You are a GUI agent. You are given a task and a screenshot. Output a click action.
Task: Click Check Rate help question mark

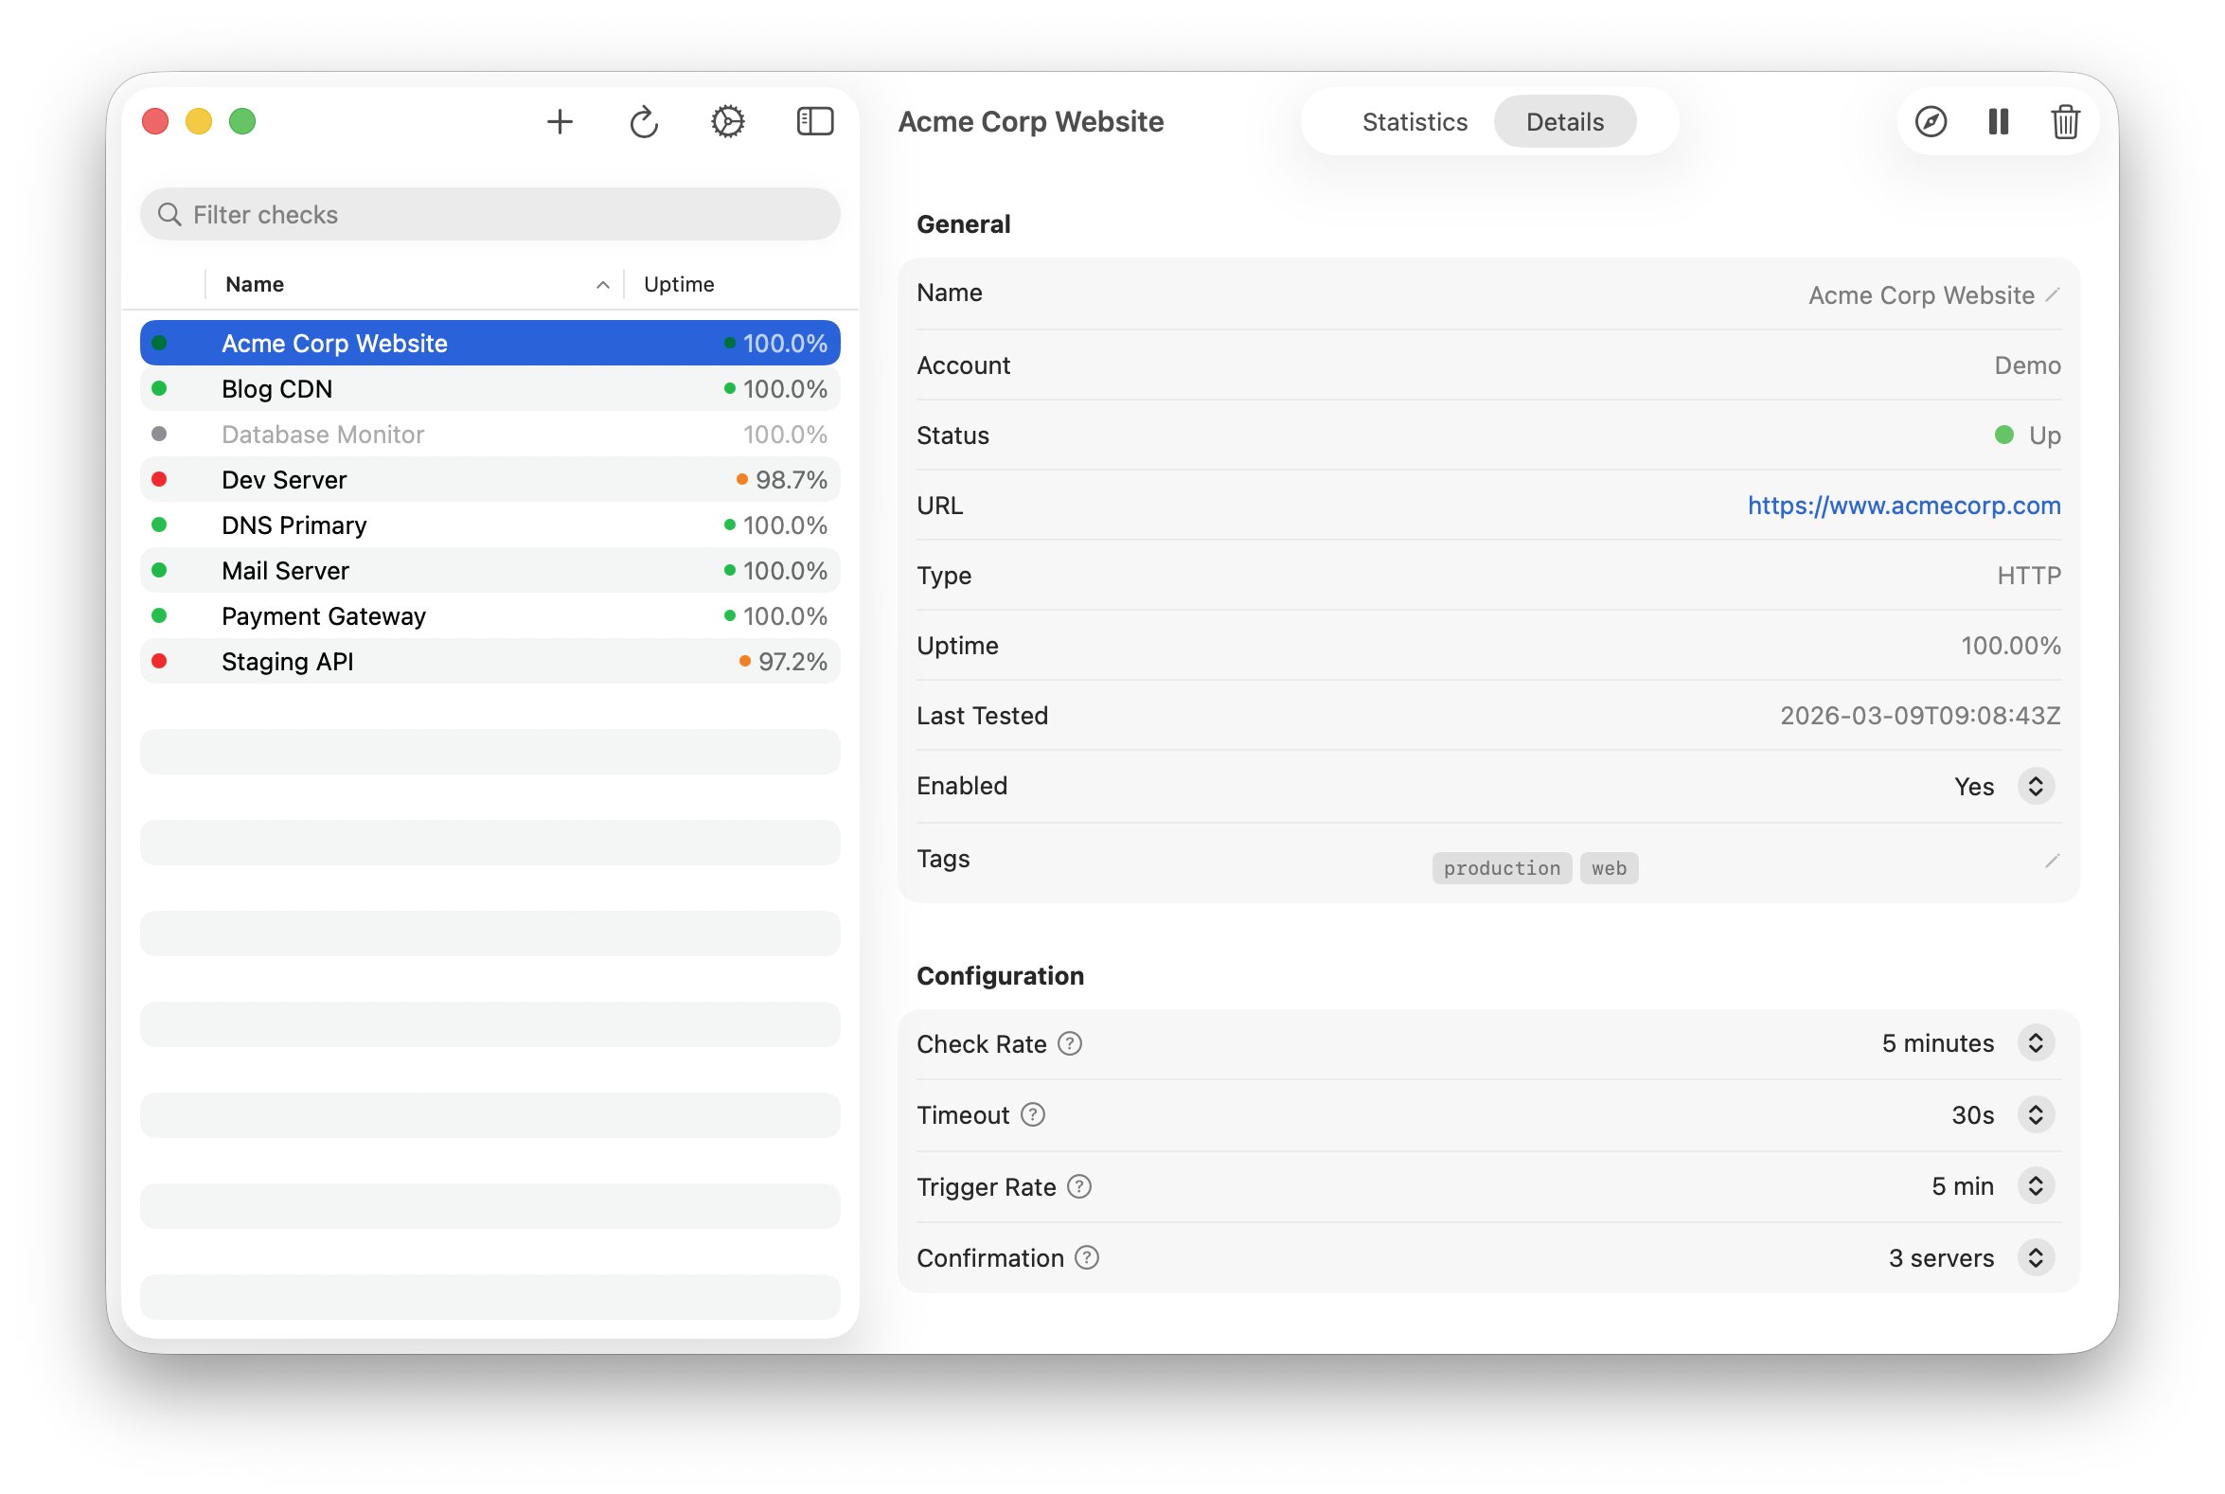pyautogui.click(x=1070, y=1044)
